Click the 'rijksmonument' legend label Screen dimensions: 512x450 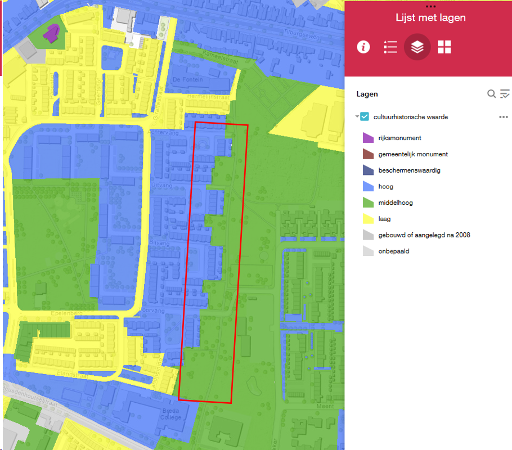click(x=399, y=138)
